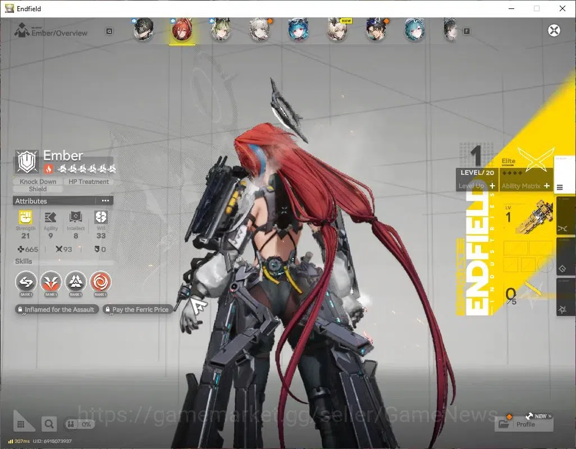Image resolution: width=576 pixels, height=449 pixels.
Task: Click Level Up plus button
Action: coord(492,186)
